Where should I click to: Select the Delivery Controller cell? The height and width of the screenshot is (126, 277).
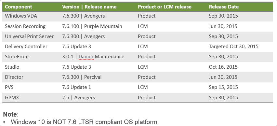pyautogui.click(x=26, y=47)
